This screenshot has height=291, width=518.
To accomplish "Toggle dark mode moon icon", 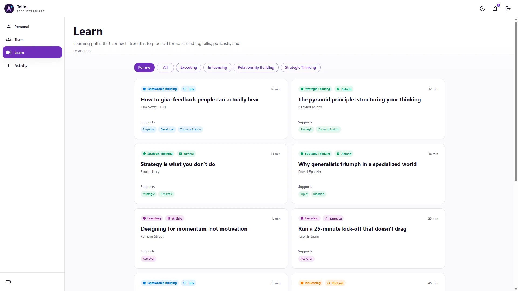I will tap(482, 9).
